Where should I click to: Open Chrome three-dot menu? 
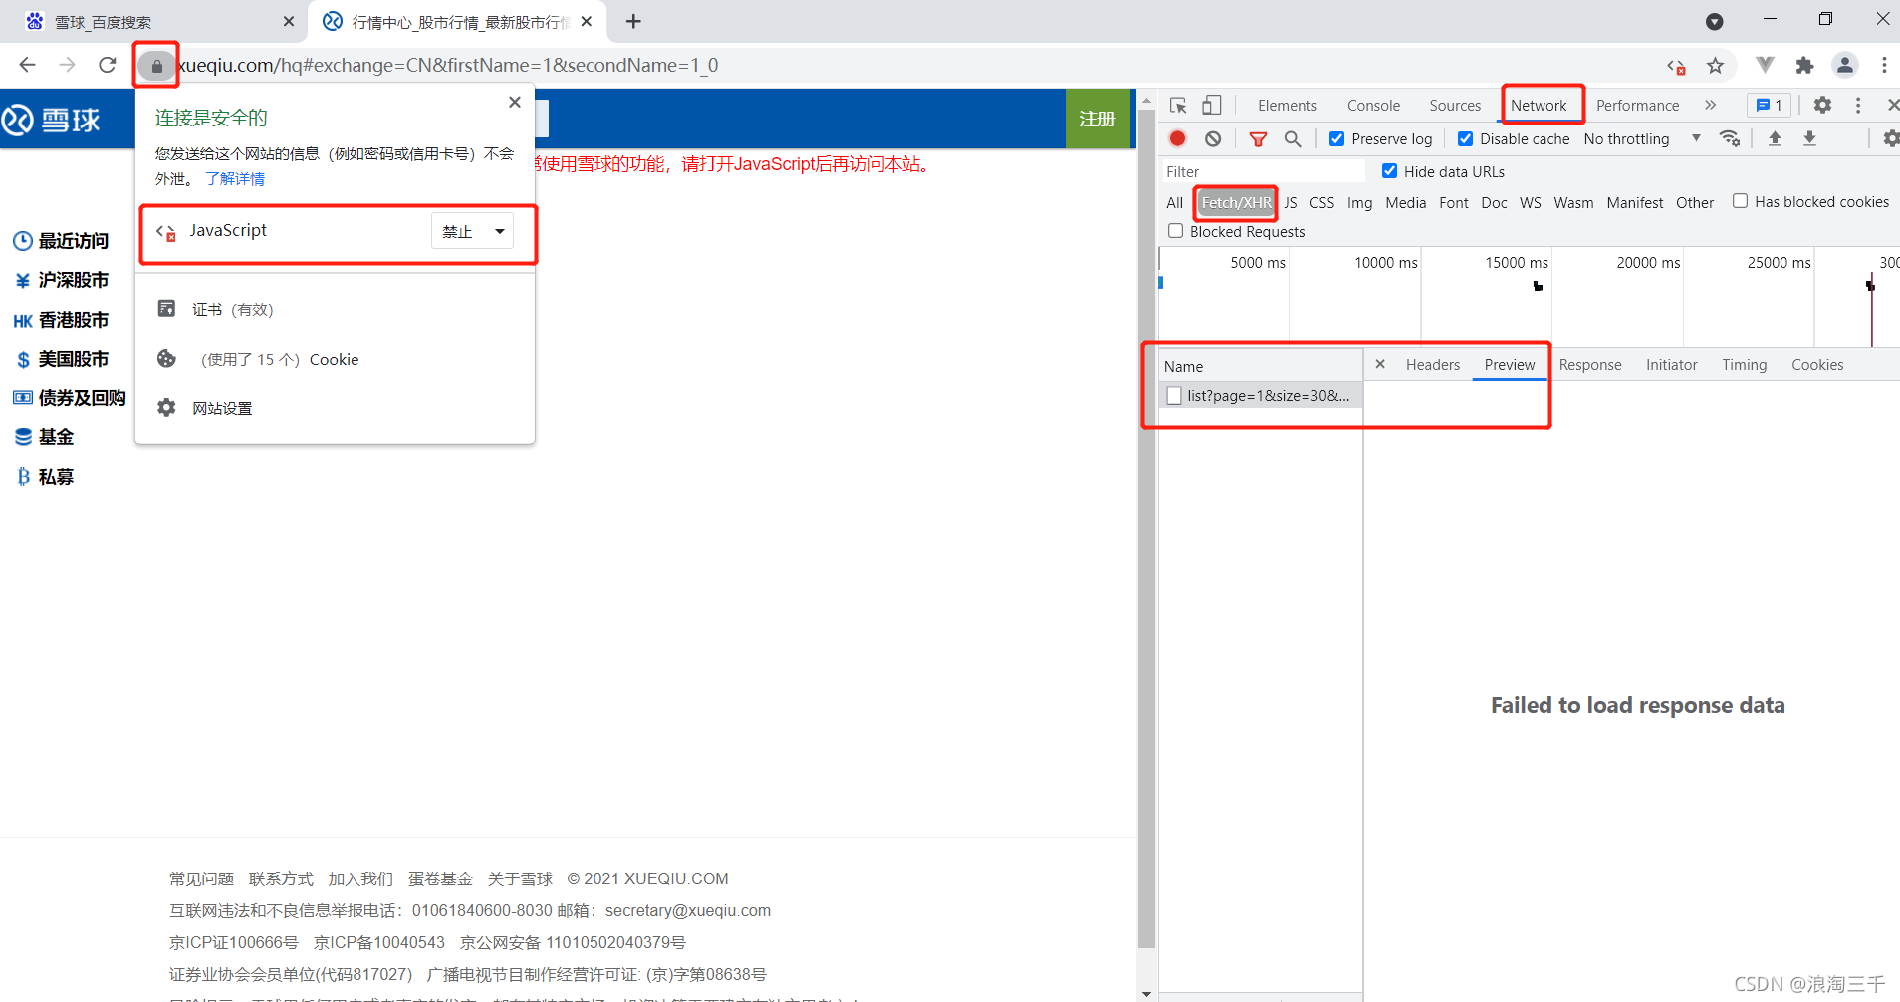1884,65
